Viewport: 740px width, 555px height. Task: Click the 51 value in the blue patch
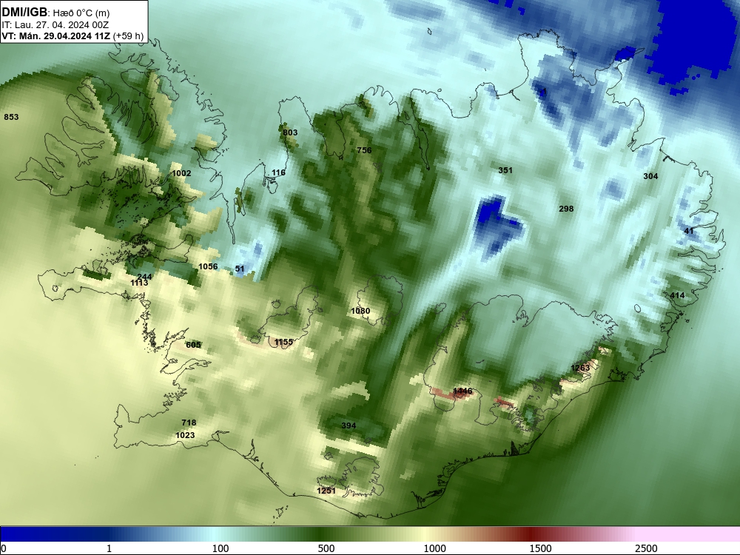pyautogui.click(x=240, y=269)
